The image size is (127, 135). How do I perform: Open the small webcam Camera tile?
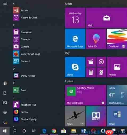(x=101, y=72)
